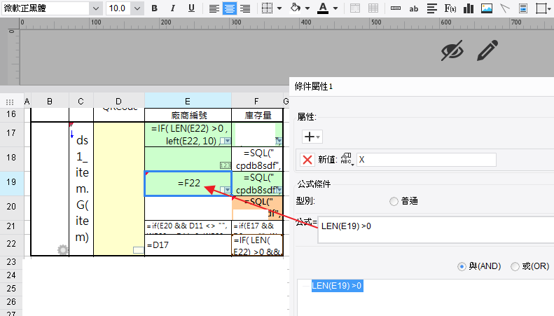The image size is (554, 316).
Task: Delete the 新值 property with red X
Action: tap(307, 159)
